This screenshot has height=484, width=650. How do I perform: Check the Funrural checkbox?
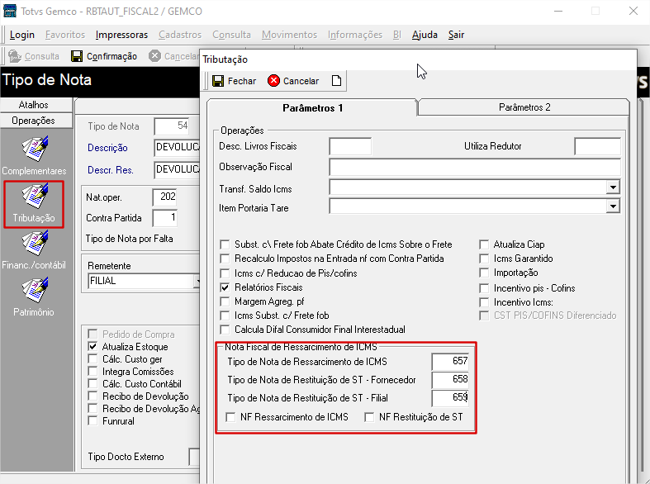(x=93, y=421)
